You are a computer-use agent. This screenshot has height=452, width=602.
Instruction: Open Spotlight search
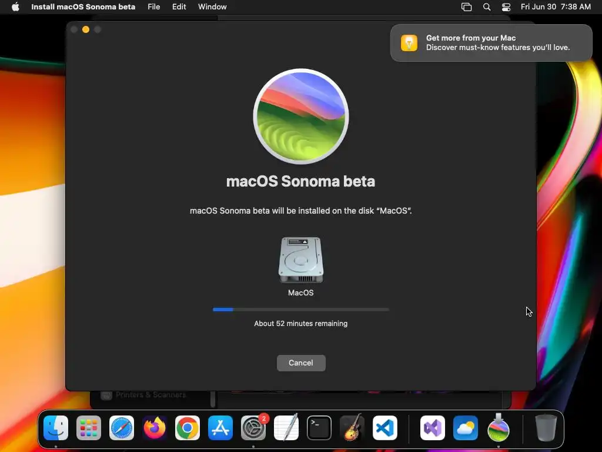click(x=486, y=7)
